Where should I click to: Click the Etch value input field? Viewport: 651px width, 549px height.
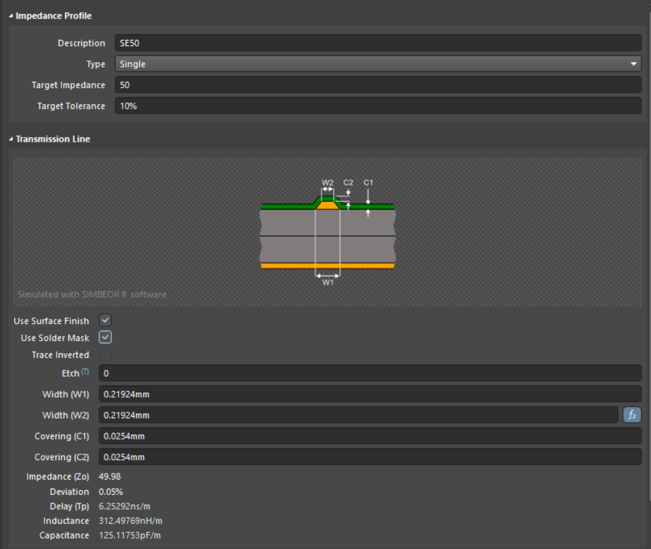[x=370, y=373]
